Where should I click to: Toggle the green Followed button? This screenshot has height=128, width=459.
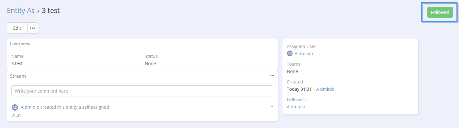tap(440, 12)
